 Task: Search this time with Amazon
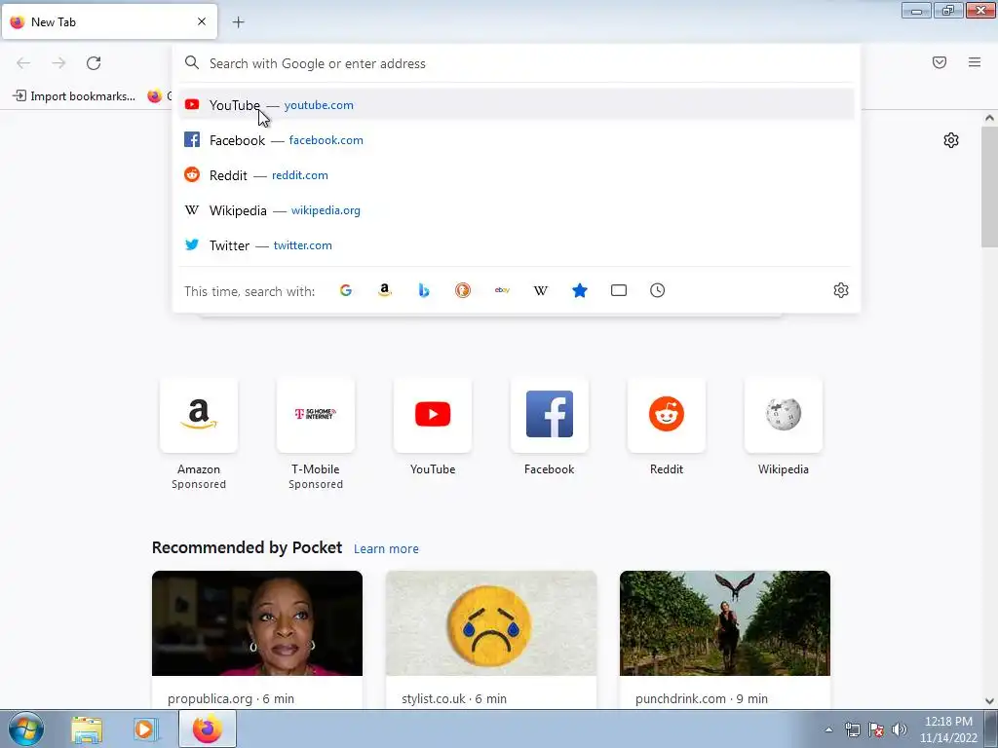click(x=384, y=290)
